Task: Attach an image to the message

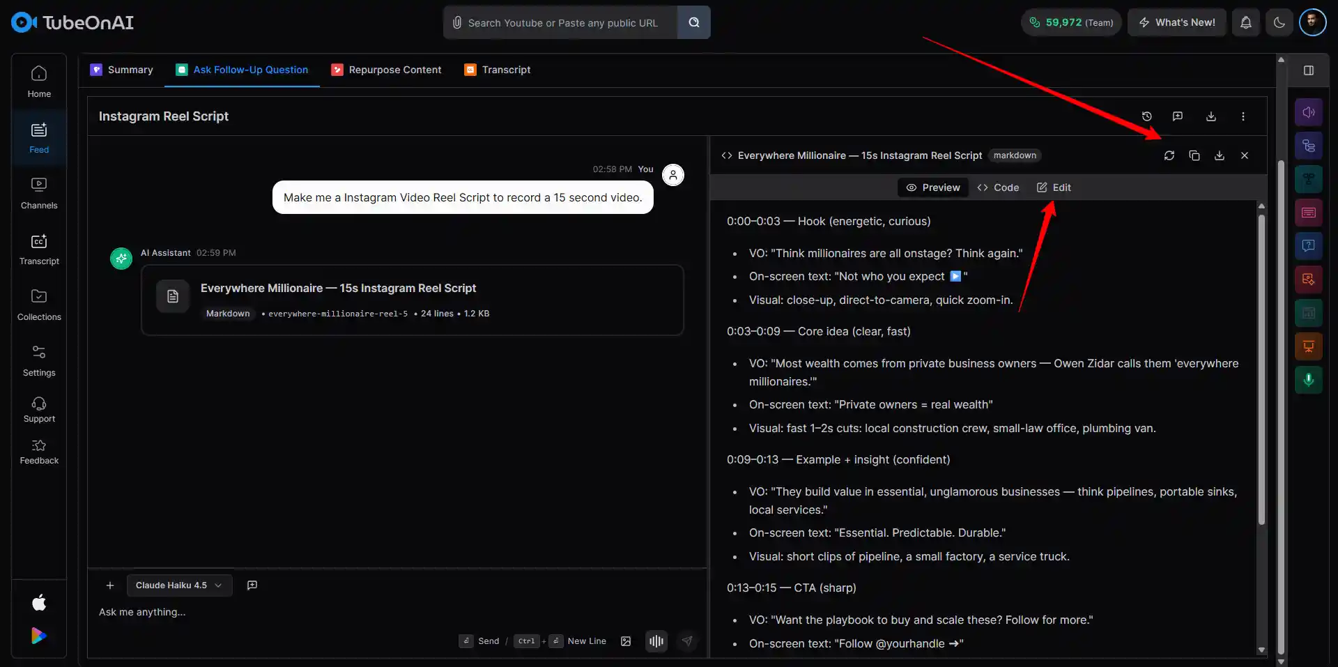Action: (626, 641)
